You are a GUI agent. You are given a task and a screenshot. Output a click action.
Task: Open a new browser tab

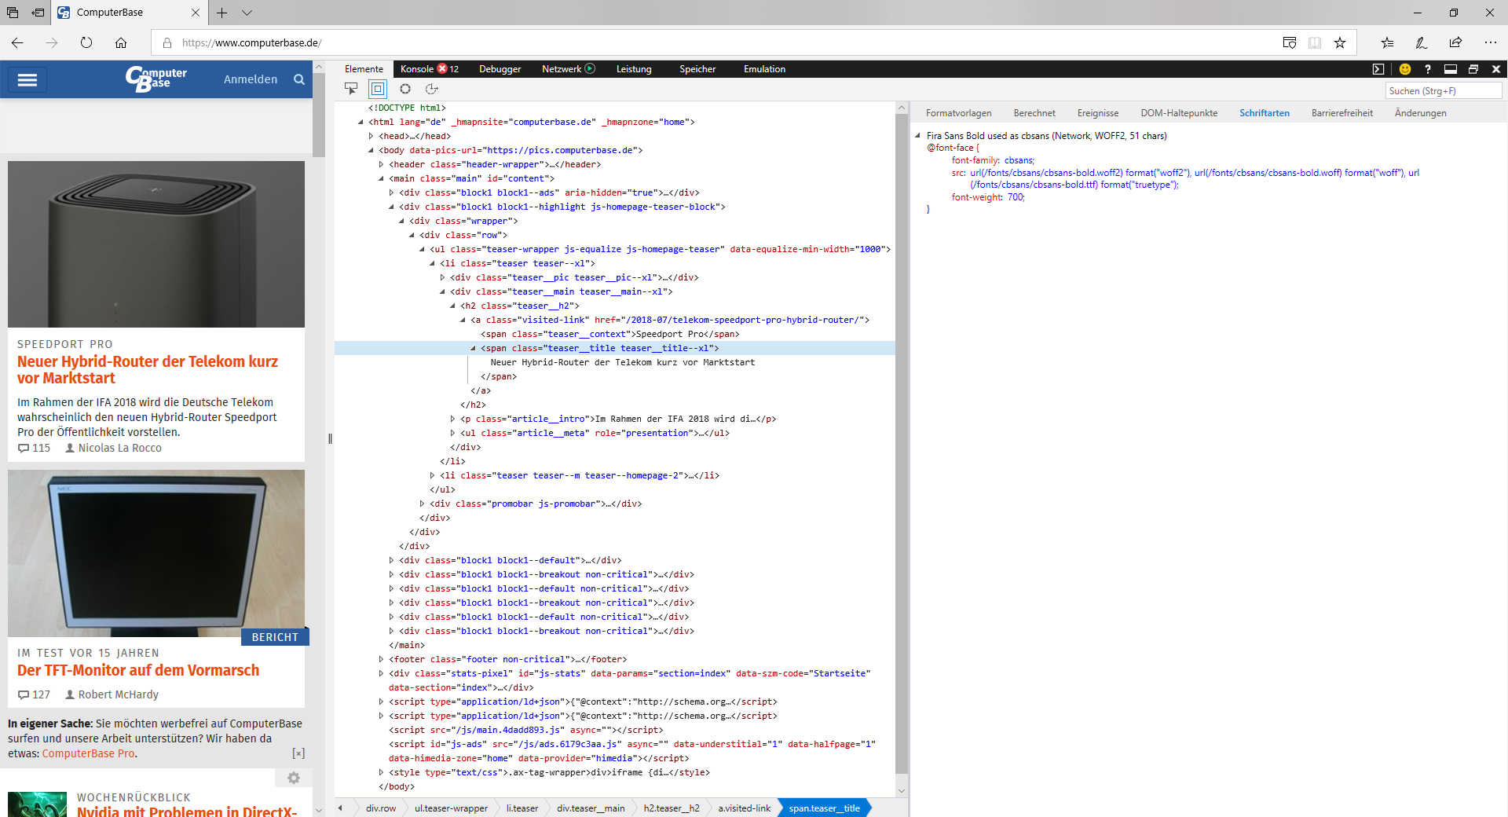pos(222,13)
